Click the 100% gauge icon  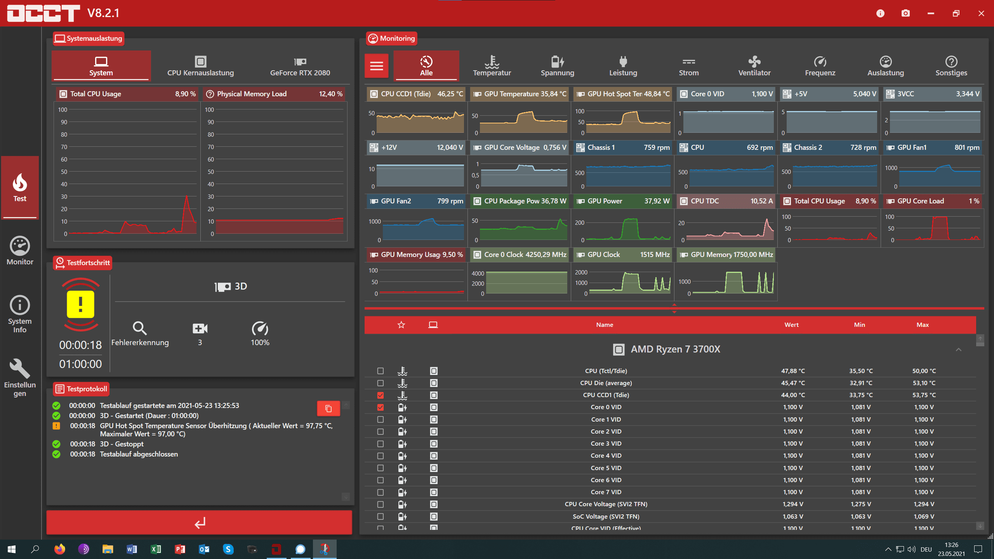260,328
